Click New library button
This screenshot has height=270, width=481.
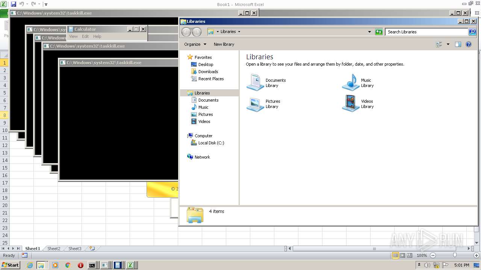click(224, 44)
